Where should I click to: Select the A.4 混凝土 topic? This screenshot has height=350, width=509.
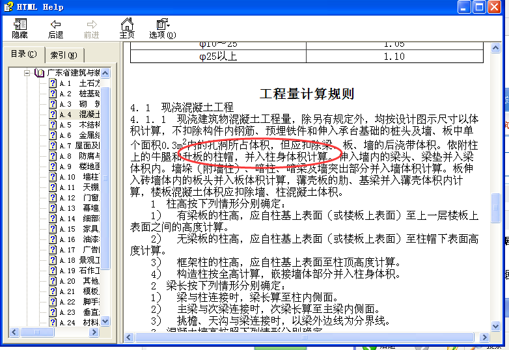tap(79, 114)
